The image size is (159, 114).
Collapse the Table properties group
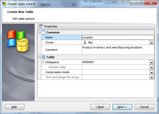coord(40,57)
